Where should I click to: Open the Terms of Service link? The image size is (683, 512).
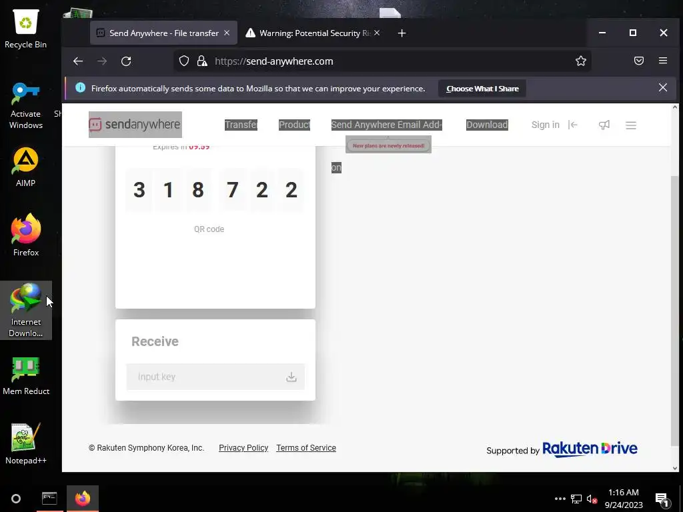pyautogui.click(x=305, y=447)
